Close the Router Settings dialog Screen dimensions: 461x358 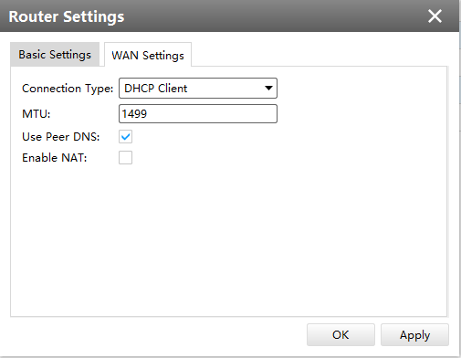click(435, 16)
